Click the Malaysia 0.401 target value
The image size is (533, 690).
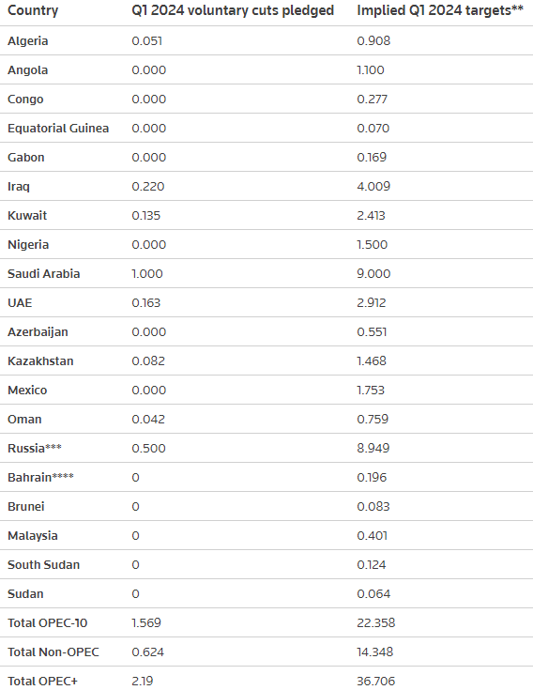point(372,535)
